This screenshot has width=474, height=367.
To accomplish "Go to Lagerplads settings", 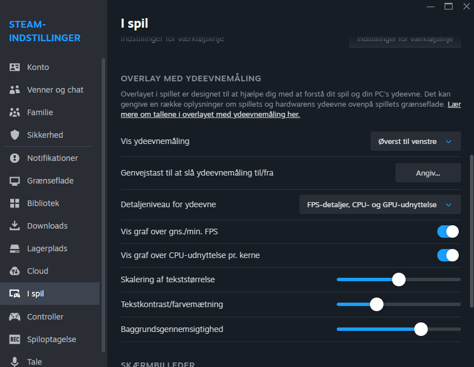I will tap(50, 248).
